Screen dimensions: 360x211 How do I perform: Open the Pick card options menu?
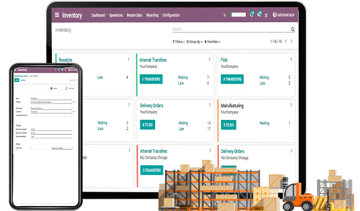[x=291, y=59]
